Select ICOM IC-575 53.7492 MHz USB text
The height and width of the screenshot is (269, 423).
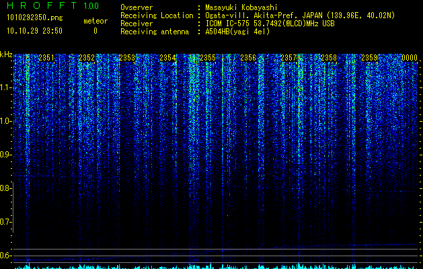coord(270,24)
